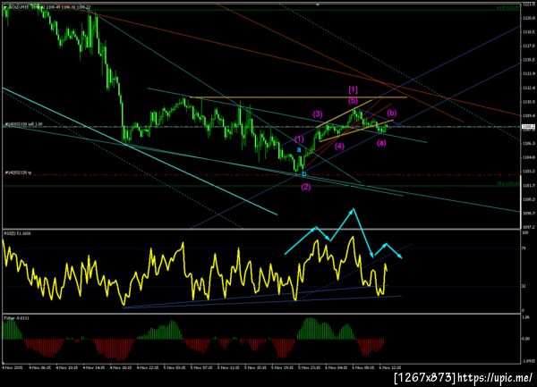Image resolution: width=537 pixels, height=387 pixels.
Task: Click the 1120.0 price axis label
Action: tap(527, 18)
